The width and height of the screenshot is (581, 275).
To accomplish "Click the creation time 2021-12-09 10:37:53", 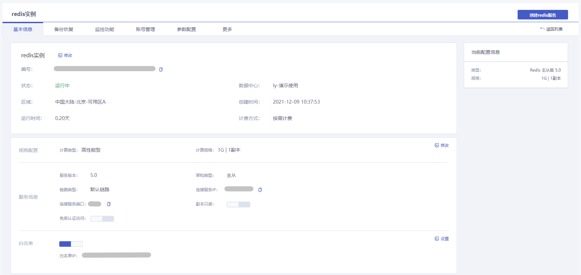I will 296,102.
